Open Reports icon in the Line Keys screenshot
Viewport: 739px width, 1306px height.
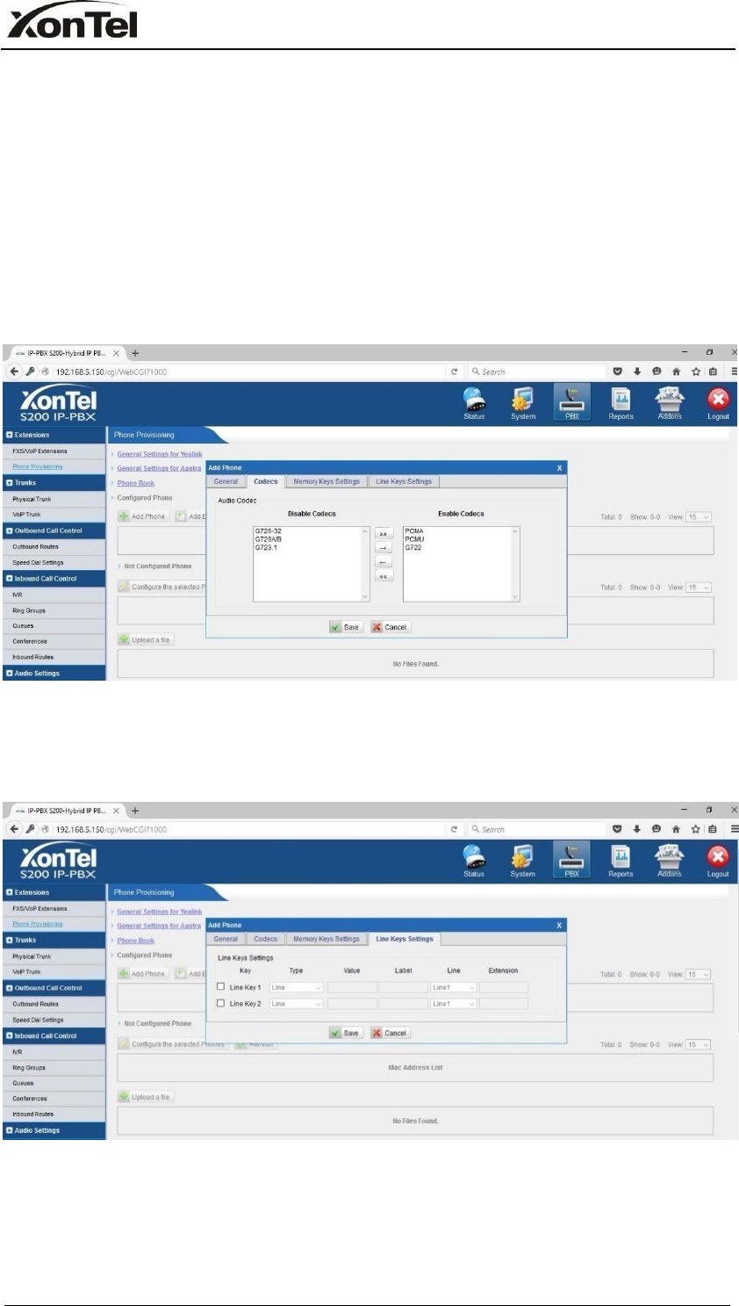click(x=621, y=860)
